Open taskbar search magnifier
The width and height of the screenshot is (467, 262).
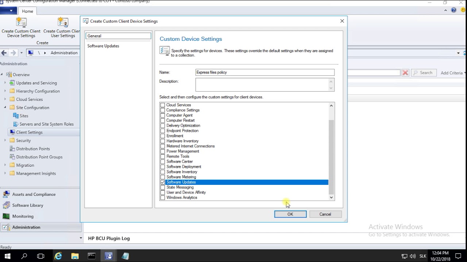pos(24,256)
